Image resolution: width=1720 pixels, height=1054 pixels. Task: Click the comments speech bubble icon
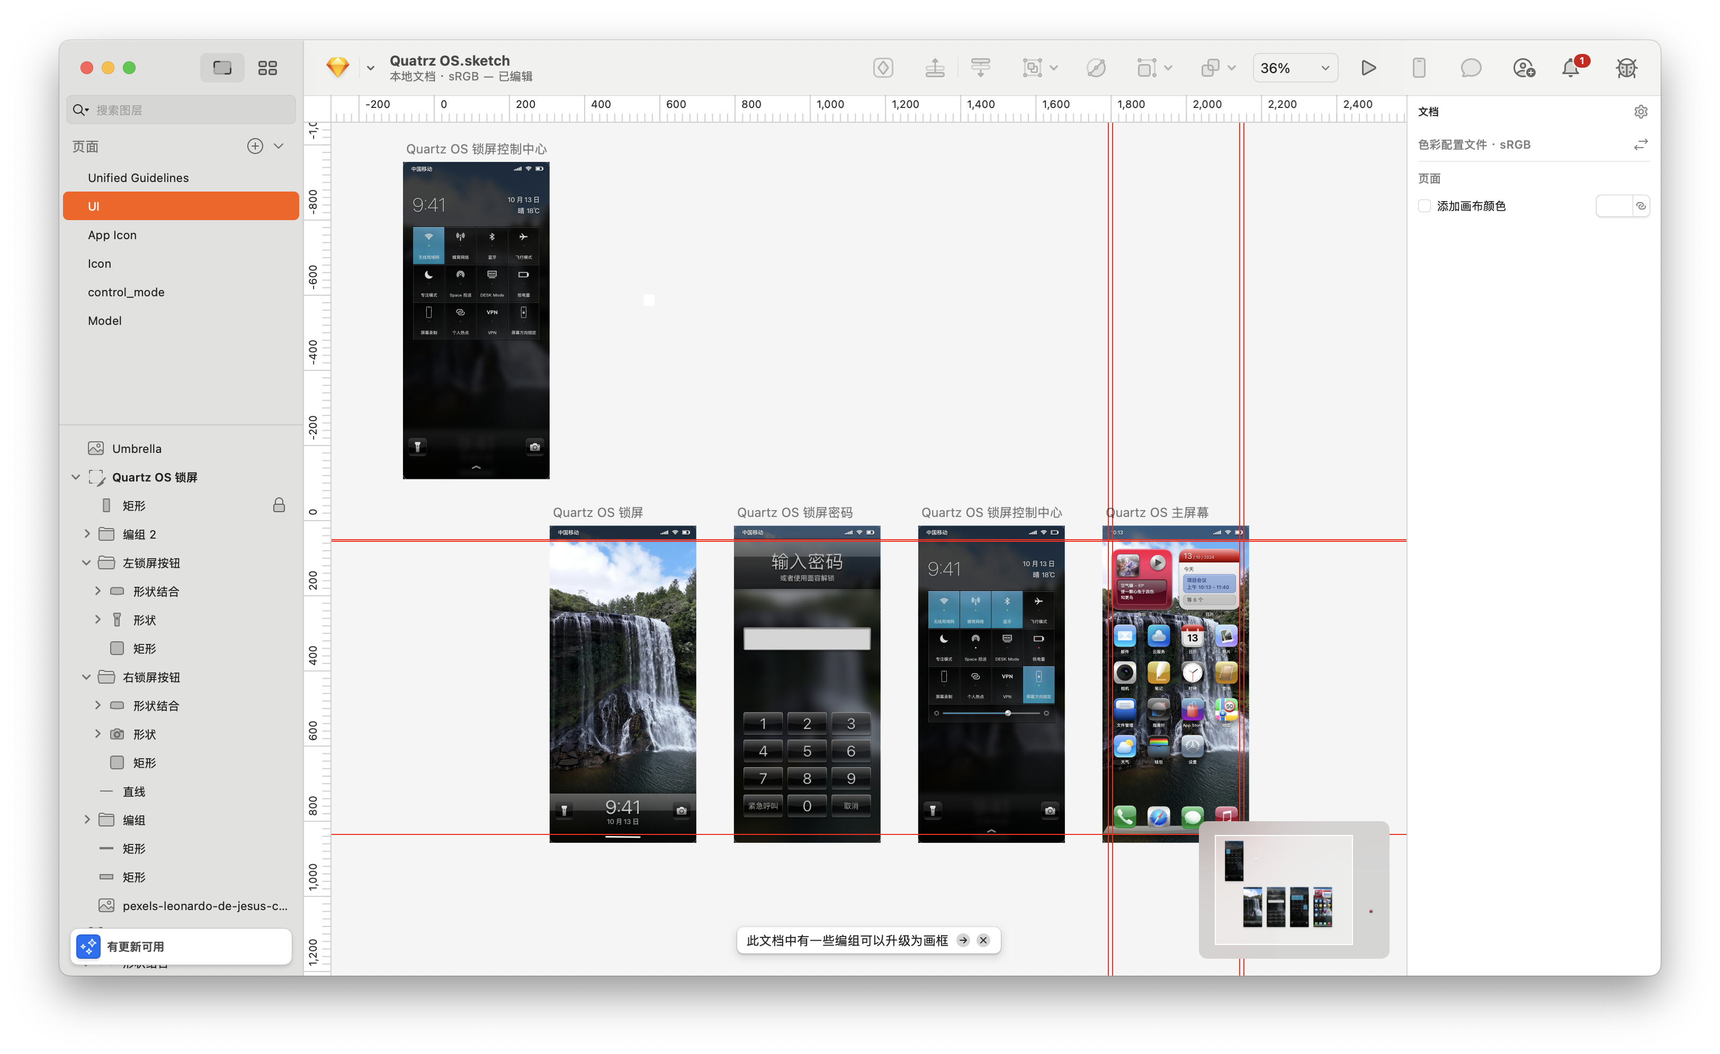(1471, 68)
